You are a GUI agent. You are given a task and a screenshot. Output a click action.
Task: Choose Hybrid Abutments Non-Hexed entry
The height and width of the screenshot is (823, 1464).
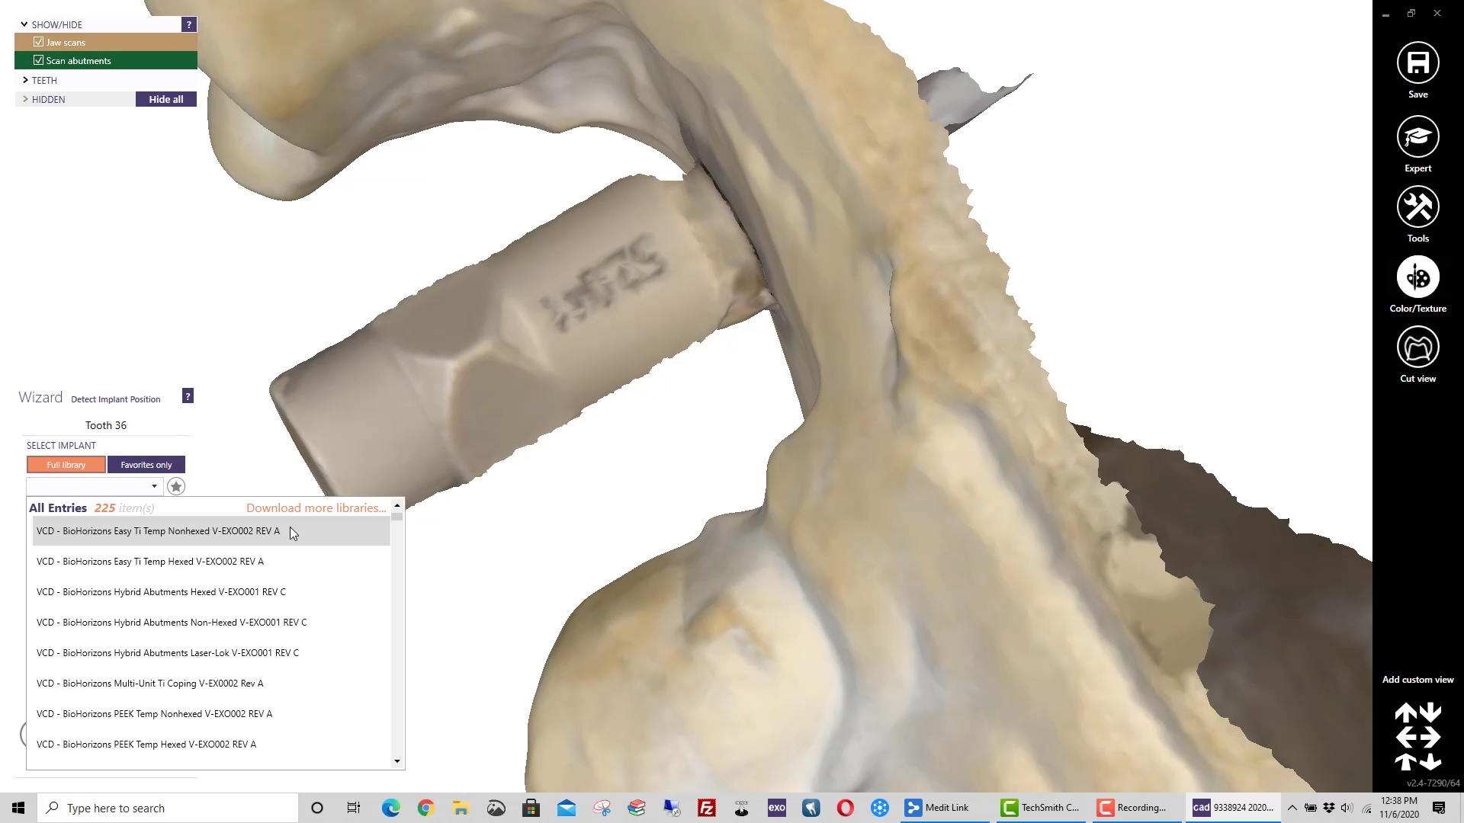211,623
